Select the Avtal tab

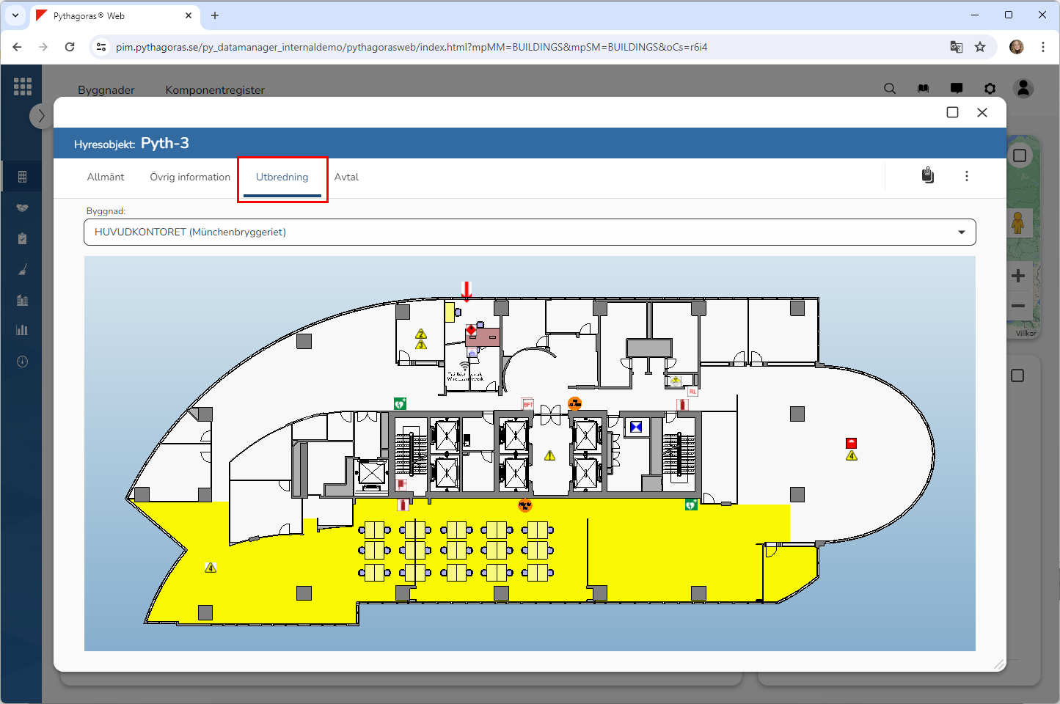(x=346, y=177)
